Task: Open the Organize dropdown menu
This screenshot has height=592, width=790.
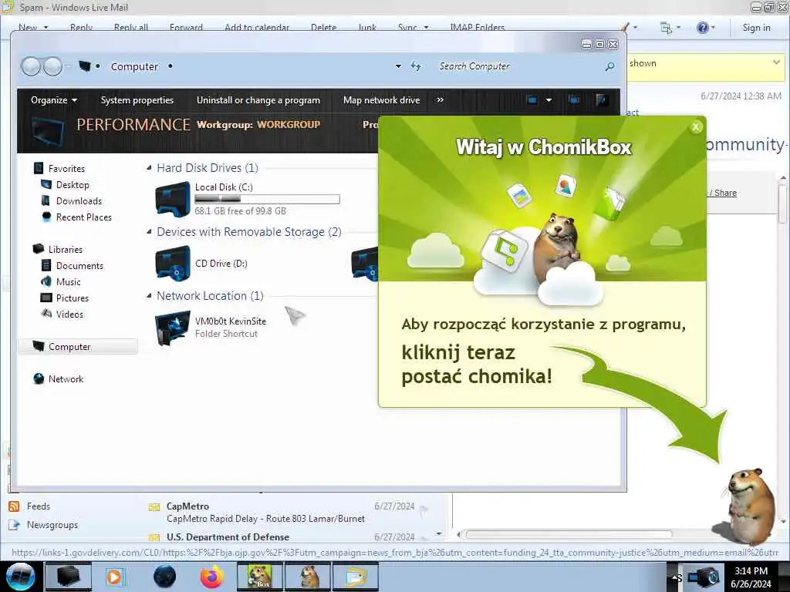Action: (x=54, y=99)
